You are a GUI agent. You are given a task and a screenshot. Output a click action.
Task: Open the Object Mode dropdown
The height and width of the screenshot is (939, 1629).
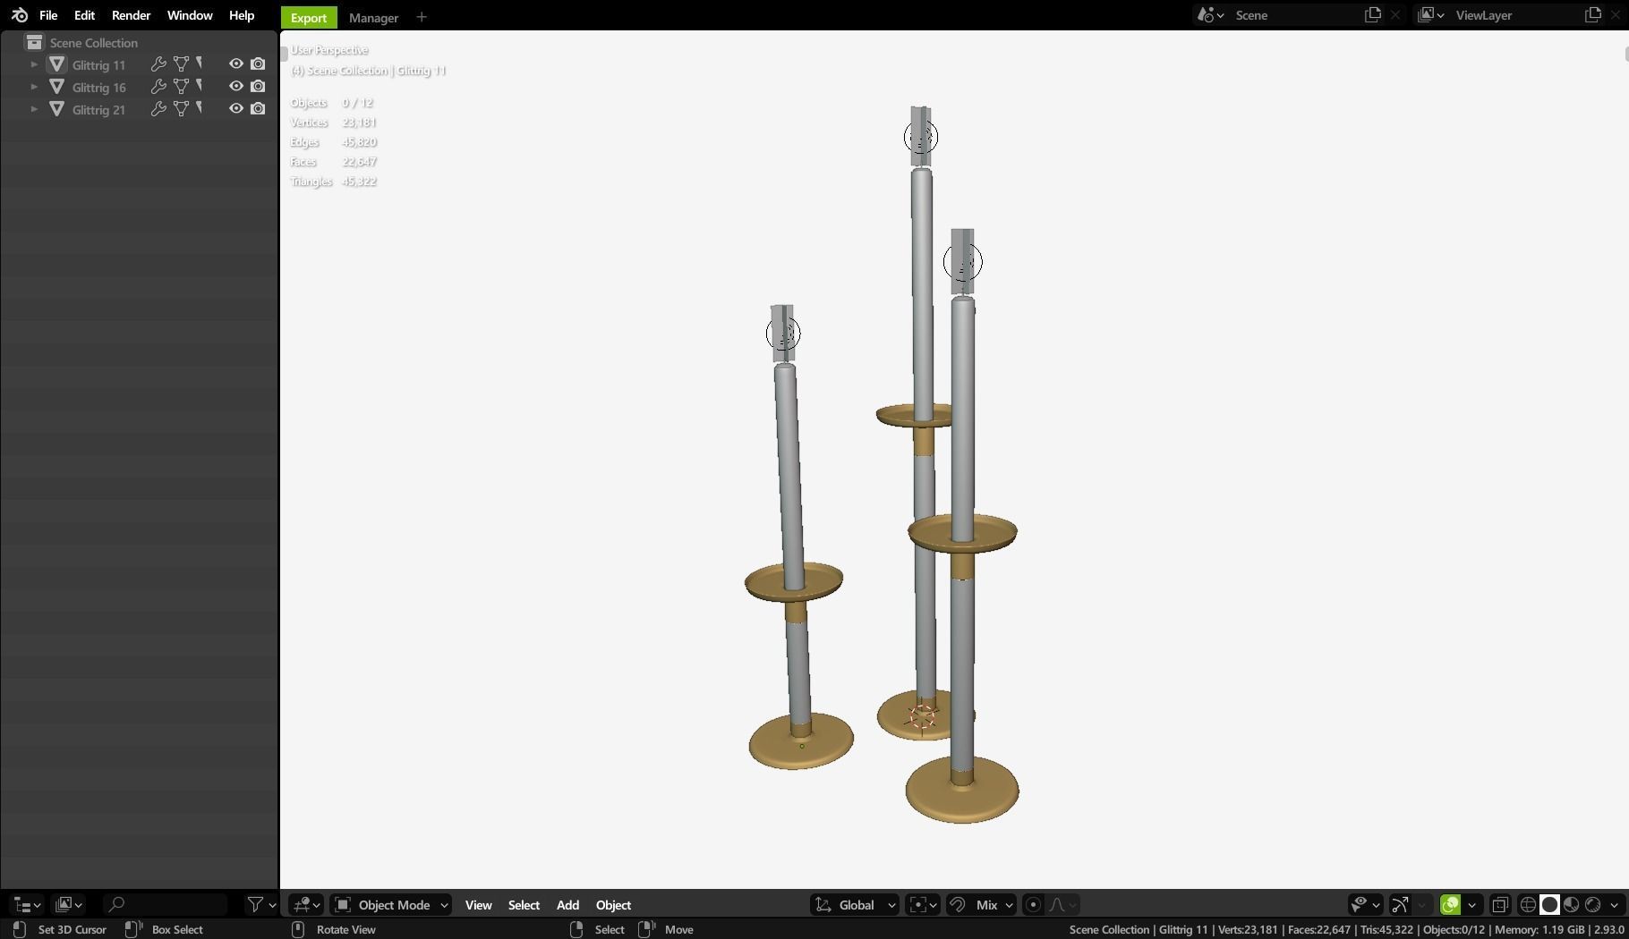tap(390, 904)
